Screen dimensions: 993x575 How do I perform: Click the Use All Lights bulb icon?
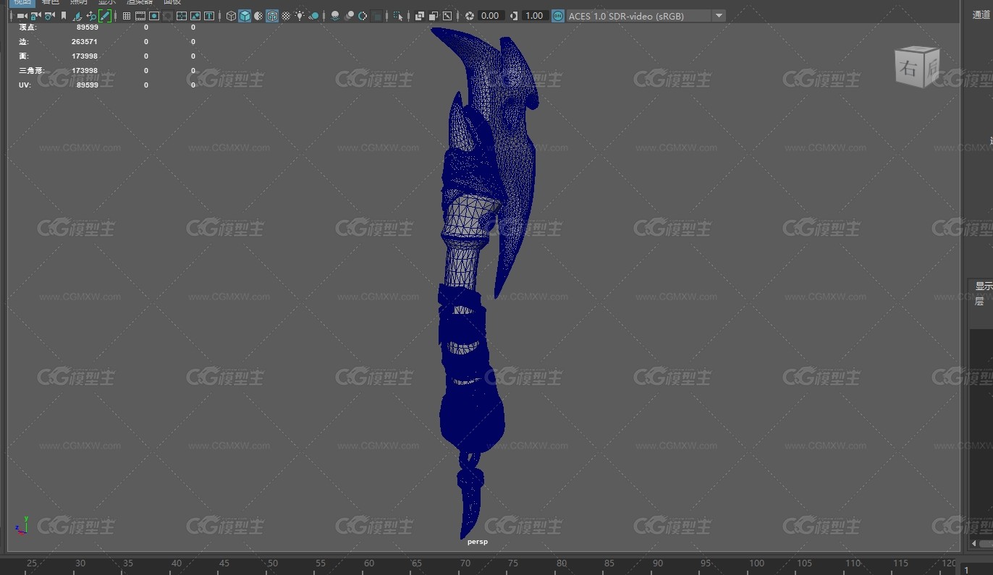(300, 15)
